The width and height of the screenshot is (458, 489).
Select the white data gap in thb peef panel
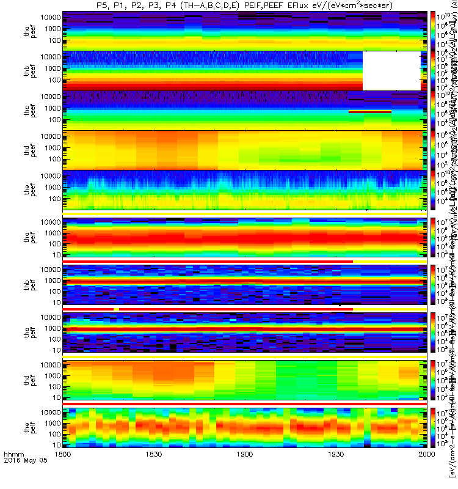tap(391, 71)
